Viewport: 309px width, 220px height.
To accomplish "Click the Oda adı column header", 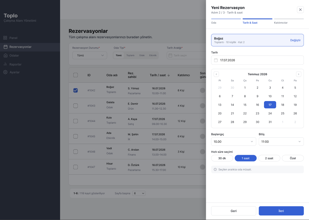I will (112, 75).
